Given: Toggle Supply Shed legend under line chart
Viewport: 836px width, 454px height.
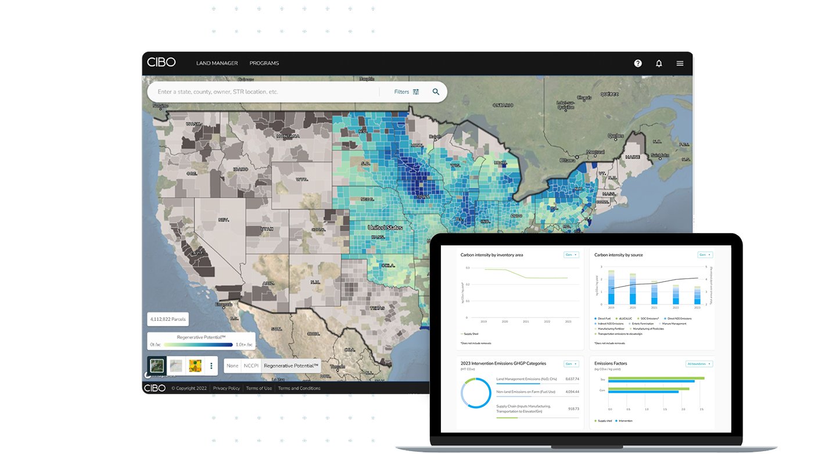Looking at the screenshot, I should click(x=469, y=334).
